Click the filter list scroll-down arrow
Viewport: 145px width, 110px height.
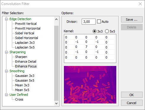(57, 103)
